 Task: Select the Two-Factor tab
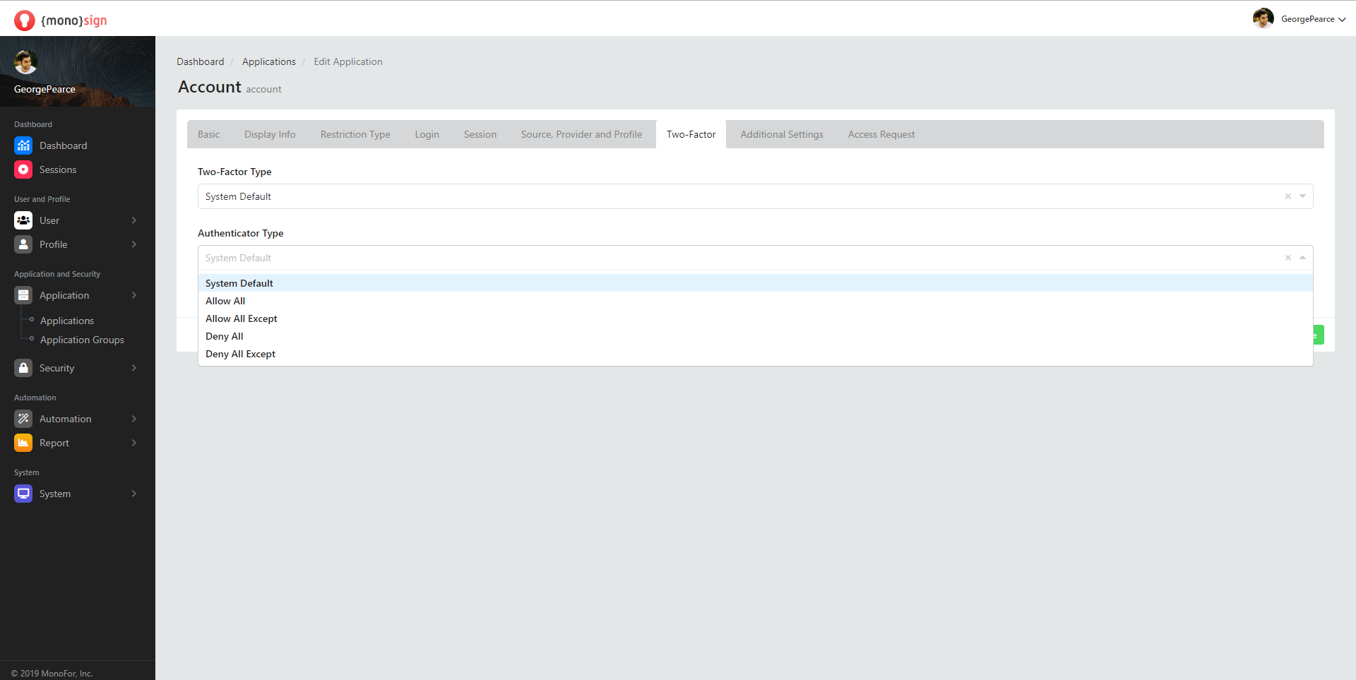click(691, 134)
